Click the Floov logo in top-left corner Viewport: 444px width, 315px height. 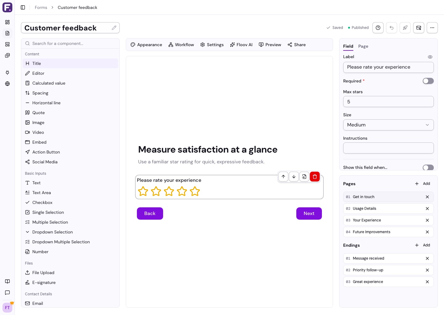(7, 7)
